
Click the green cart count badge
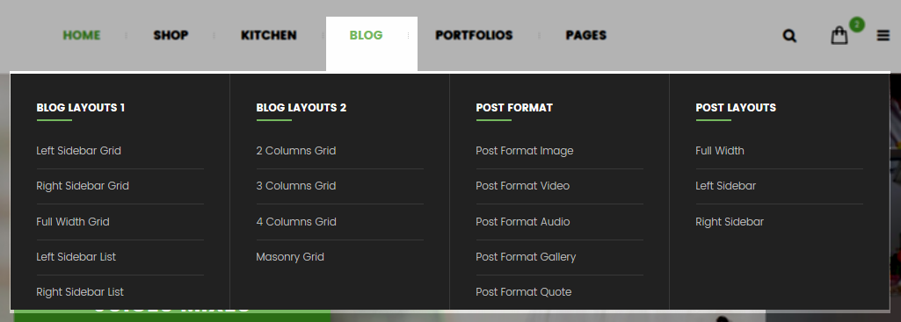[x=857, y=25]
